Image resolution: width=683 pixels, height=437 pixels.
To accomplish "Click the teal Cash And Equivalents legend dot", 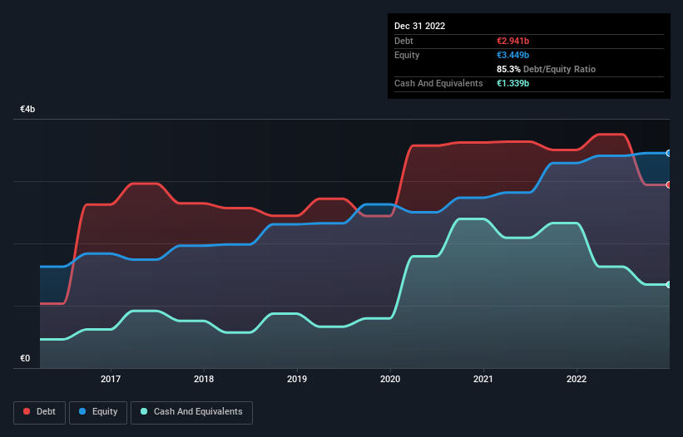I will [x=144, y=411].
